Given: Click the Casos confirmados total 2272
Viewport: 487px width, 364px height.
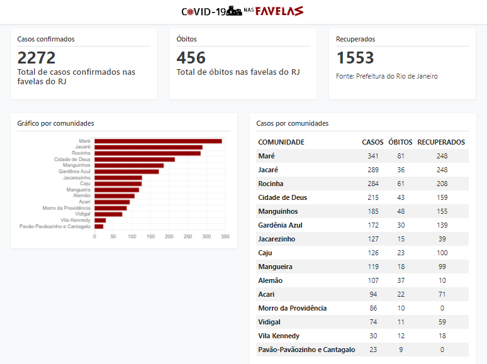Looking at the screenshot, I should pos(36,58).
